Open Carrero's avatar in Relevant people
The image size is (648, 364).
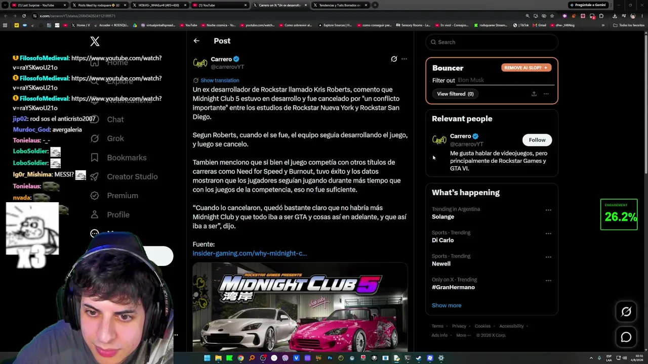tap(439, 140)
